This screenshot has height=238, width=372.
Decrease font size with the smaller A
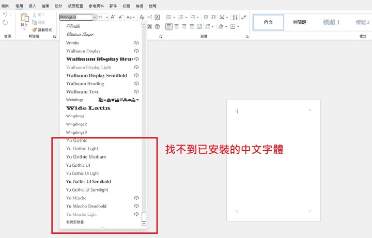tap(120, 17)
